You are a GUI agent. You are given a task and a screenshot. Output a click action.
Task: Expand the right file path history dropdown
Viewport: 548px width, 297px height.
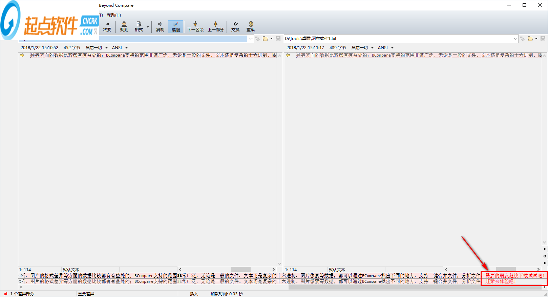[516, 39]
